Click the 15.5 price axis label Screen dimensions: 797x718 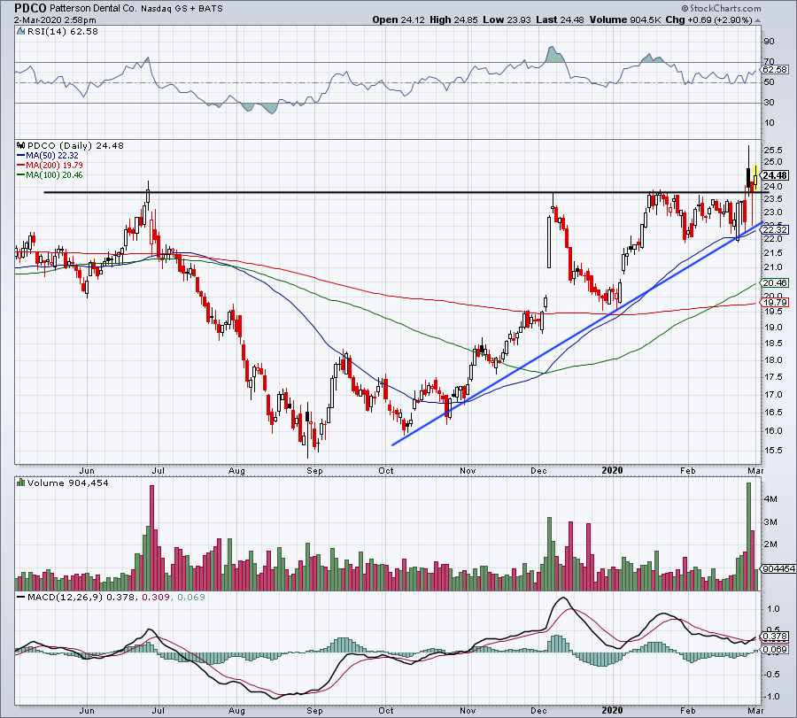(x=772, y=451)
